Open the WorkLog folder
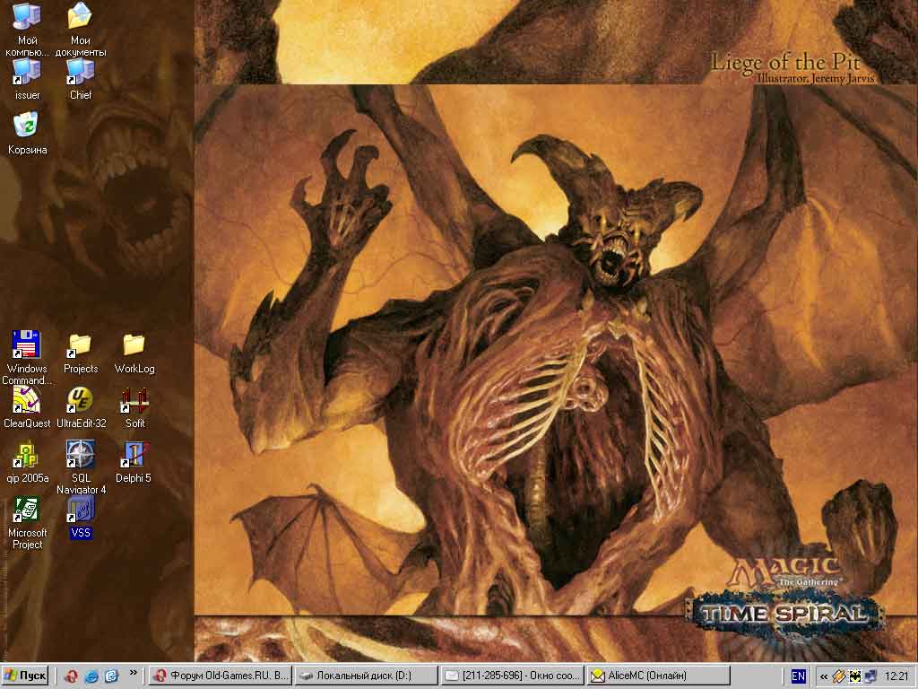Image resolution: width=918 pixels, height=689 pixels. click(134, 344)
